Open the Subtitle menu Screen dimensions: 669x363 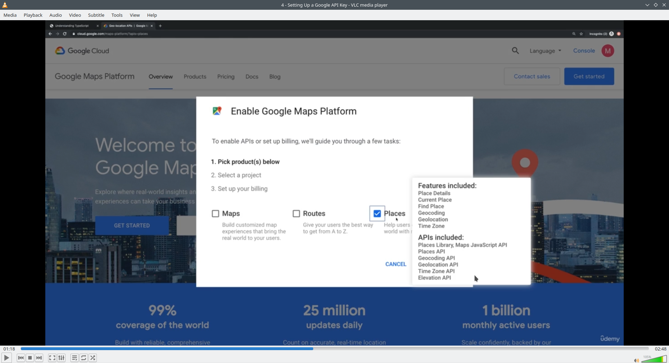(x=96, y=15)
